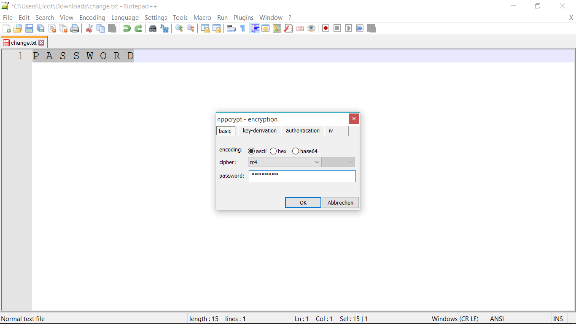Toggle show indent guide highlighted icon
The height and width of the screenshot is (324, 576).
tap(254, 28)
